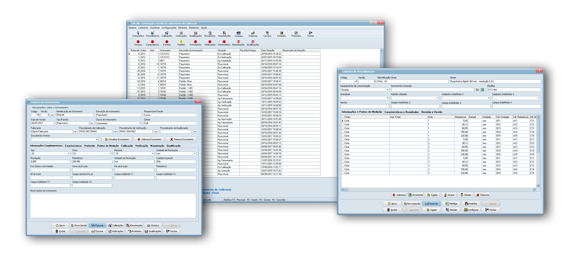Viewport: 564px width, 255px height.
Task: Open the Estoque alert icon
Action: click(167, 43)
